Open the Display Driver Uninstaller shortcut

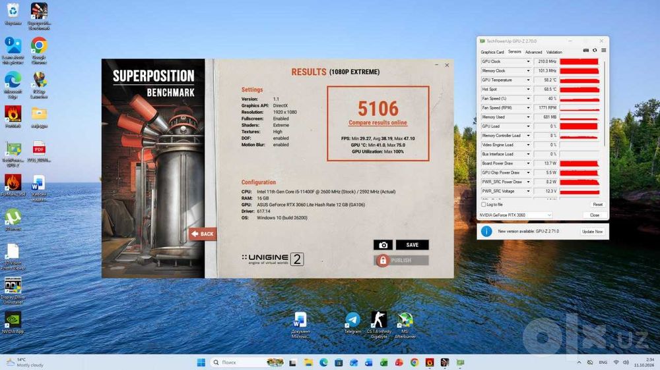tap(13, 290)
